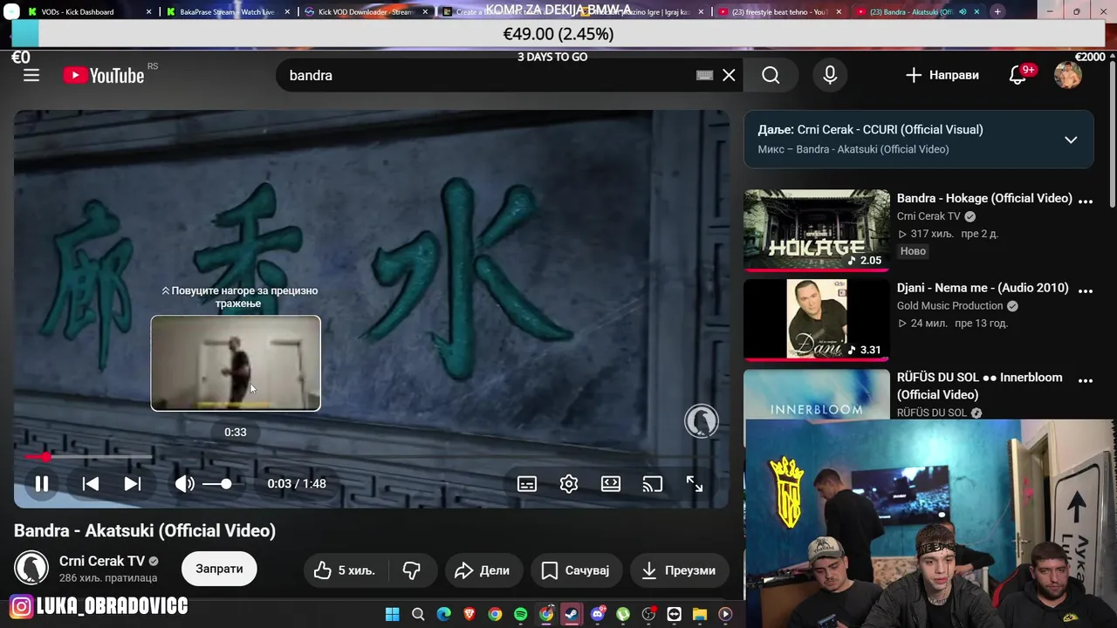Viewport: 1117px width, 628px height.
Task: Start voice search with the microphone
Action: click(830, 75)
